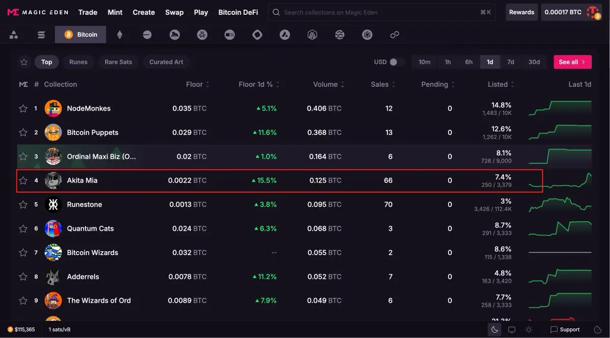Click the ME logo column header icon
Screen dimensions: 610x338
click(23, 84)
